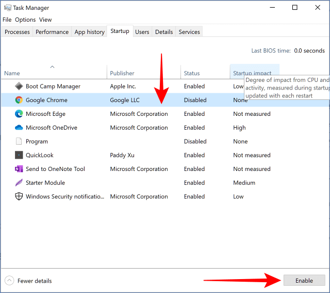Click the blank Program file icon
The width and height of the screenshot is (330, 293).
coord(19,141)
